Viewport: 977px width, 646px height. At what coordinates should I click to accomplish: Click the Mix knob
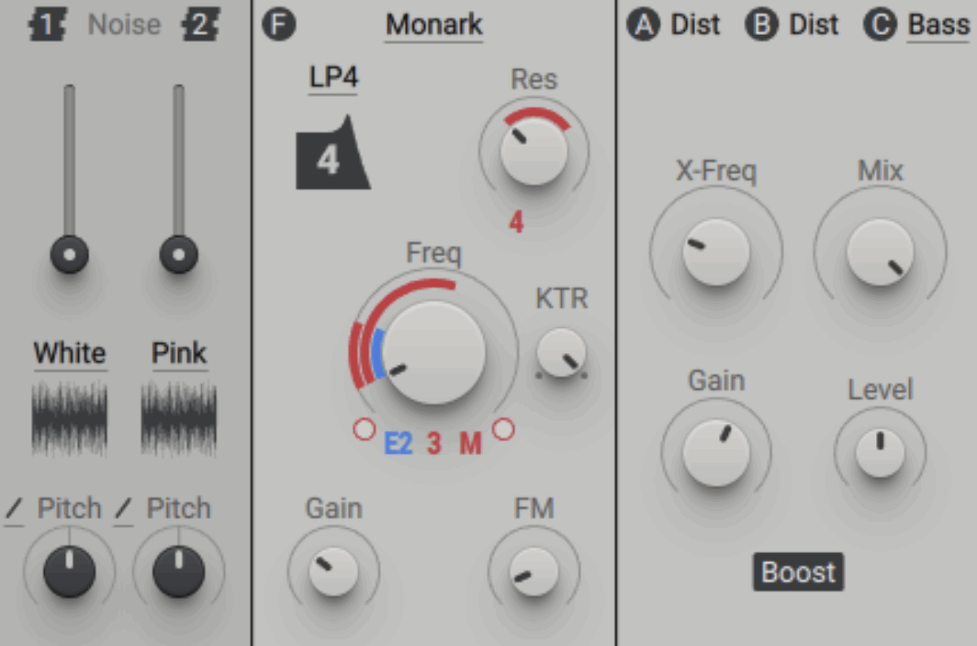click(880, 251)
